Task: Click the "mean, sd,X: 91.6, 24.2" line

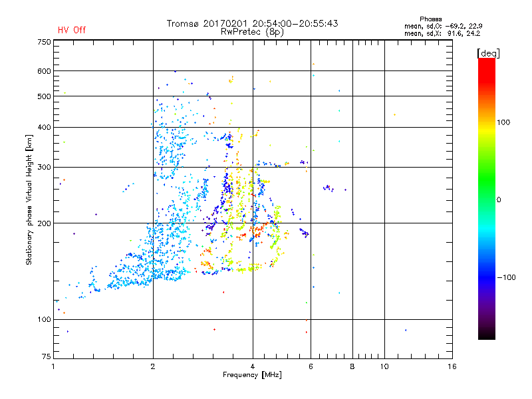Action: point(442,33)
